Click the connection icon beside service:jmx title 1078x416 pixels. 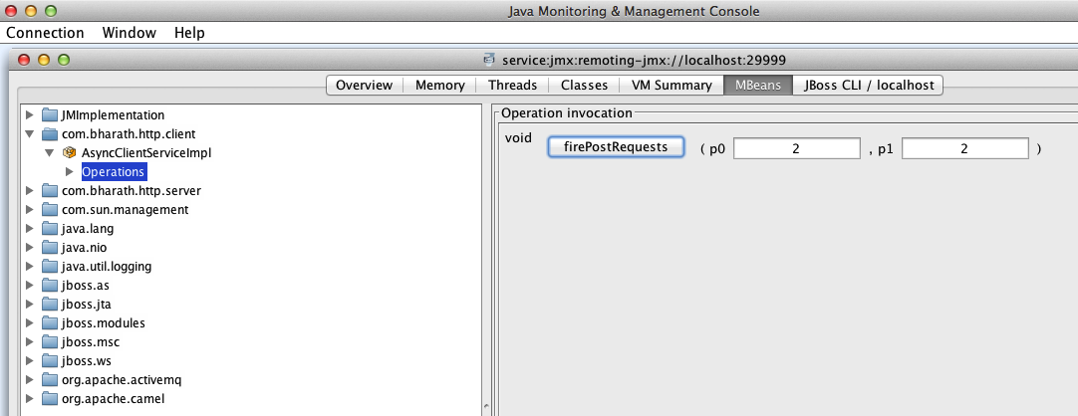coord(489,60)
